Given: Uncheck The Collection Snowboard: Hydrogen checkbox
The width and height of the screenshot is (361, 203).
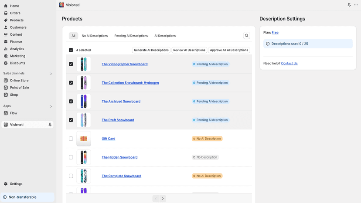Looking at the screenshot, I should 71,83.
